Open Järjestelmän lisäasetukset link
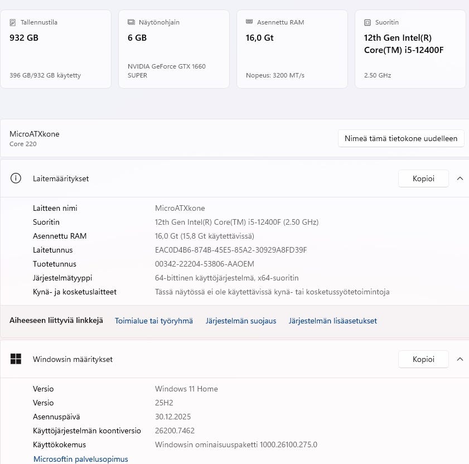Image resolution: width=469 pixels, height=464 pixels. click(332, 321)
